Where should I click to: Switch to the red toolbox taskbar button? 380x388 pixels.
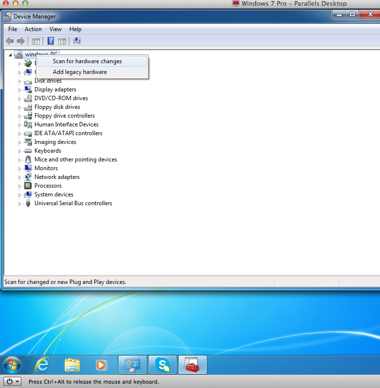tap(193, 365)
